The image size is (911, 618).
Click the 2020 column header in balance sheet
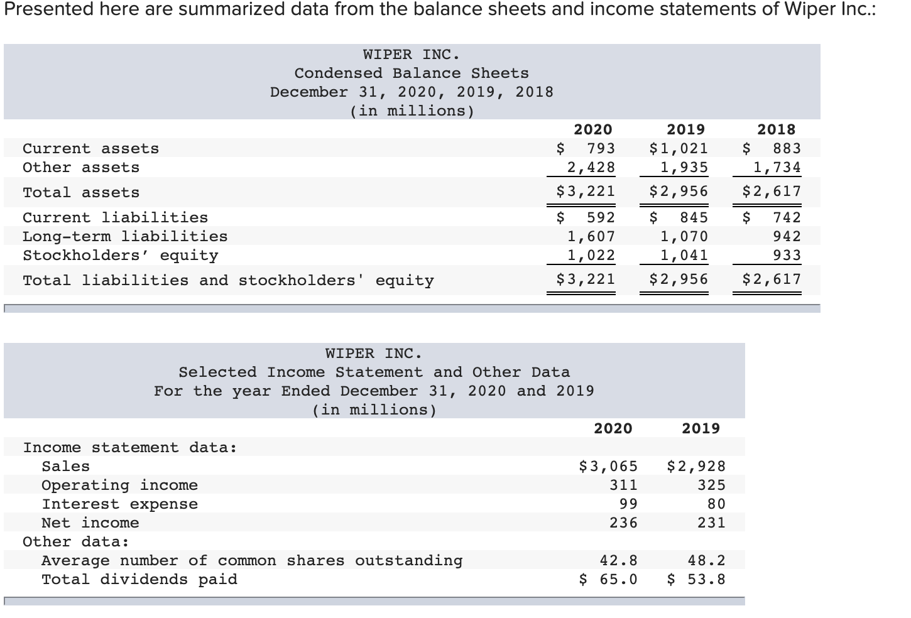[593, 129]
